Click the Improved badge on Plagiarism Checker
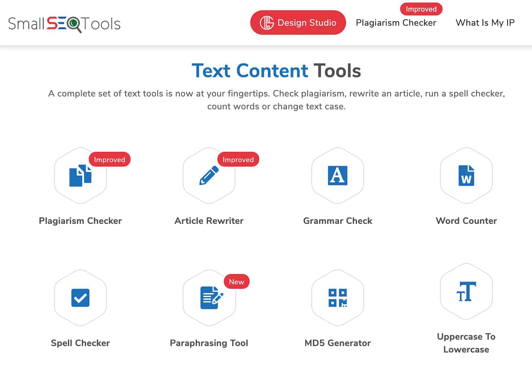The image size is (532, 366). coord(109,160)
